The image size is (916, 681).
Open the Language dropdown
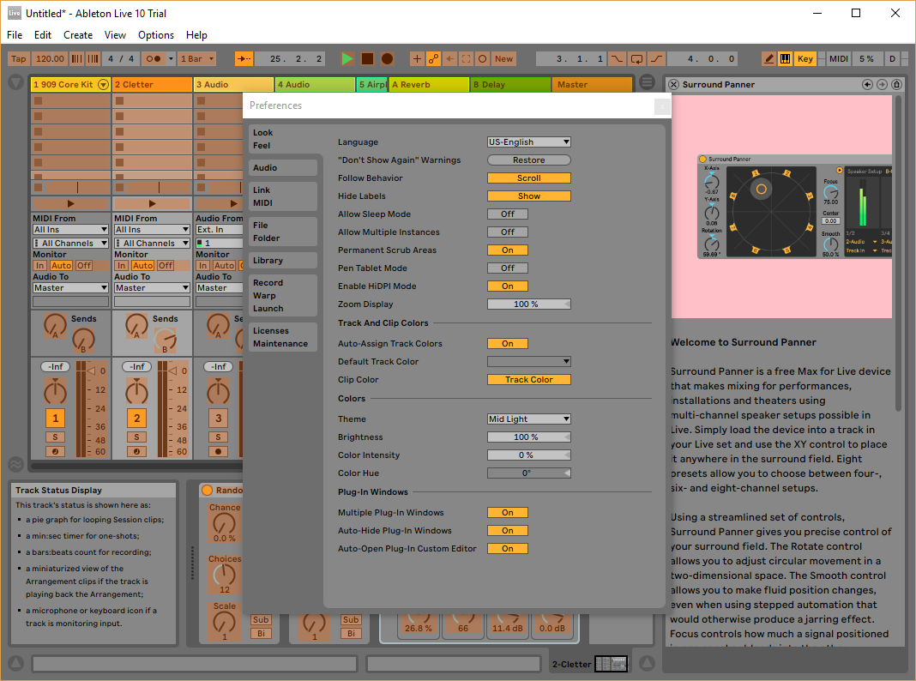tap(528, 142)
